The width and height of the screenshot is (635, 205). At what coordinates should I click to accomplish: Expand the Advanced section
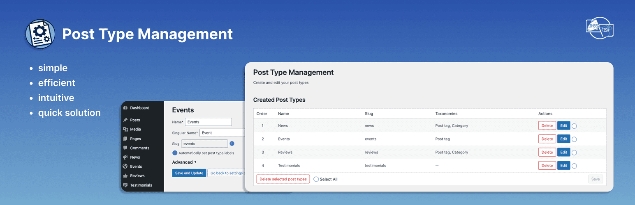point(184,162)
